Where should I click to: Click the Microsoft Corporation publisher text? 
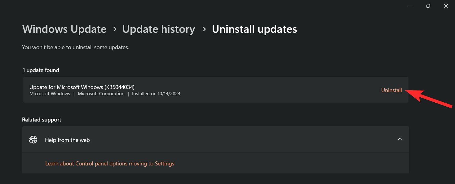point(101,94)
